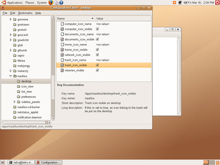
Task: Expand the sidebar_panels tree node
Action: pyautogui.click(x=14, y=102)
